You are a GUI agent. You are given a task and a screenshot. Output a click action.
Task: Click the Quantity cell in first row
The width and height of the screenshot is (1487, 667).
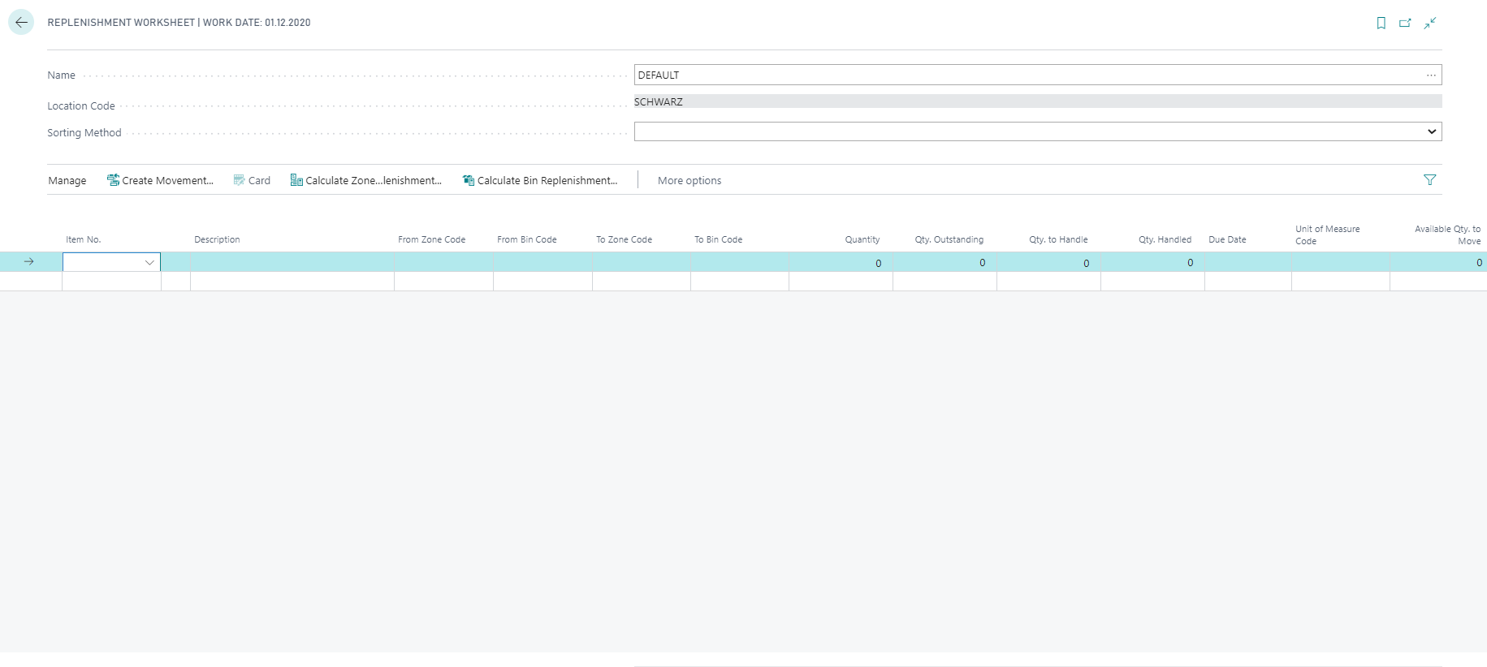841,262
